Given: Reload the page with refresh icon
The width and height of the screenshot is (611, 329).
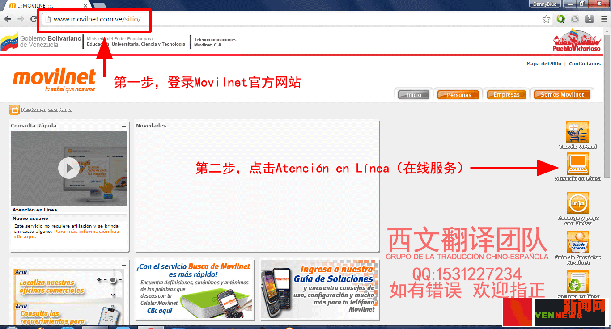Looking at the screenshot, I should (x=34, y=19).
